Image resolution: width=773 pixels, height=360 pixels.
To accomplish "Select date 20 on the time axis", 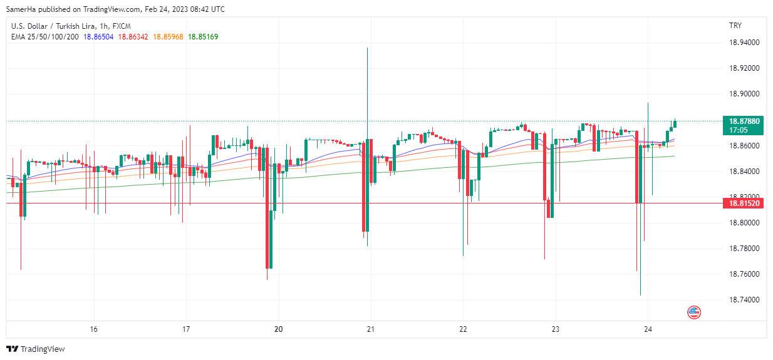I will coord(279,329).
